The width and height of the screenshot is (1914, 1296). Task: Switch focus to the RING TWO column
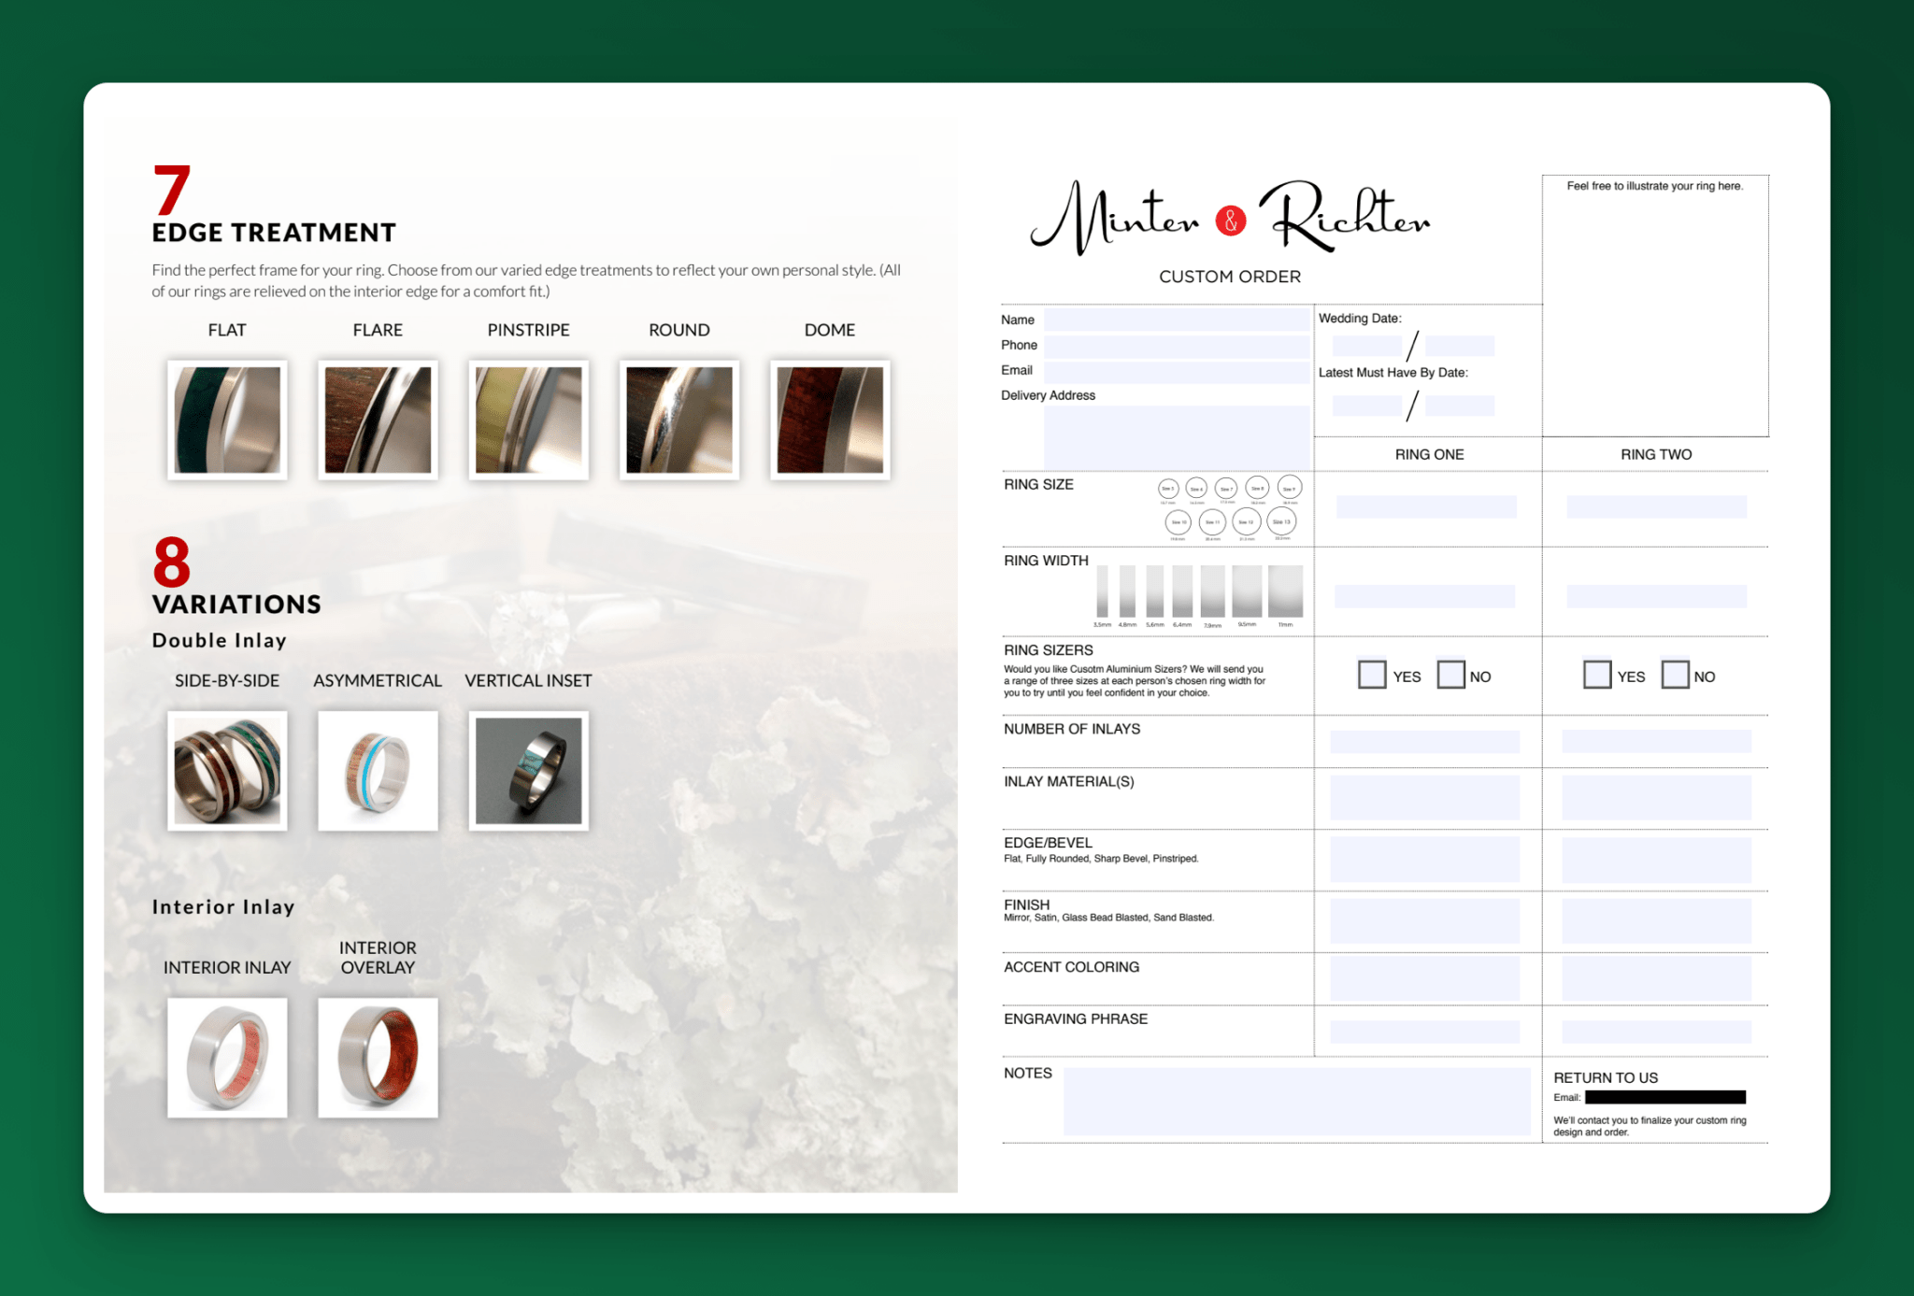click(1655, 454)
